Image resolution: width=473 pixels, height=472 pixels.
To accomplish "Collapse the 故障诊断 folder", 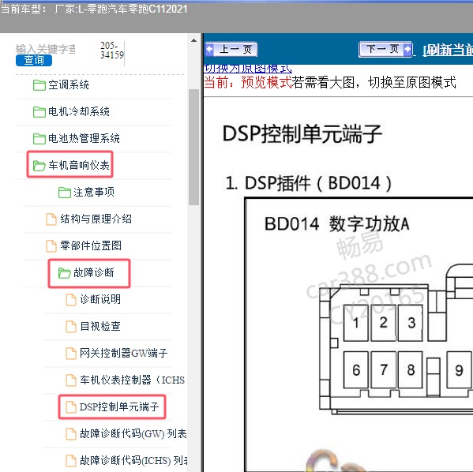I will click(x=94, y=272).
